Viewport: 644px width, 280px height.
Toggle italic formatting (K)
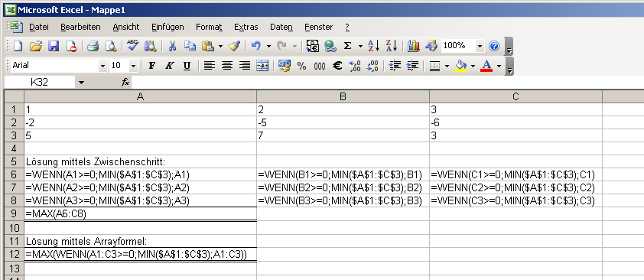pos(169,66)
